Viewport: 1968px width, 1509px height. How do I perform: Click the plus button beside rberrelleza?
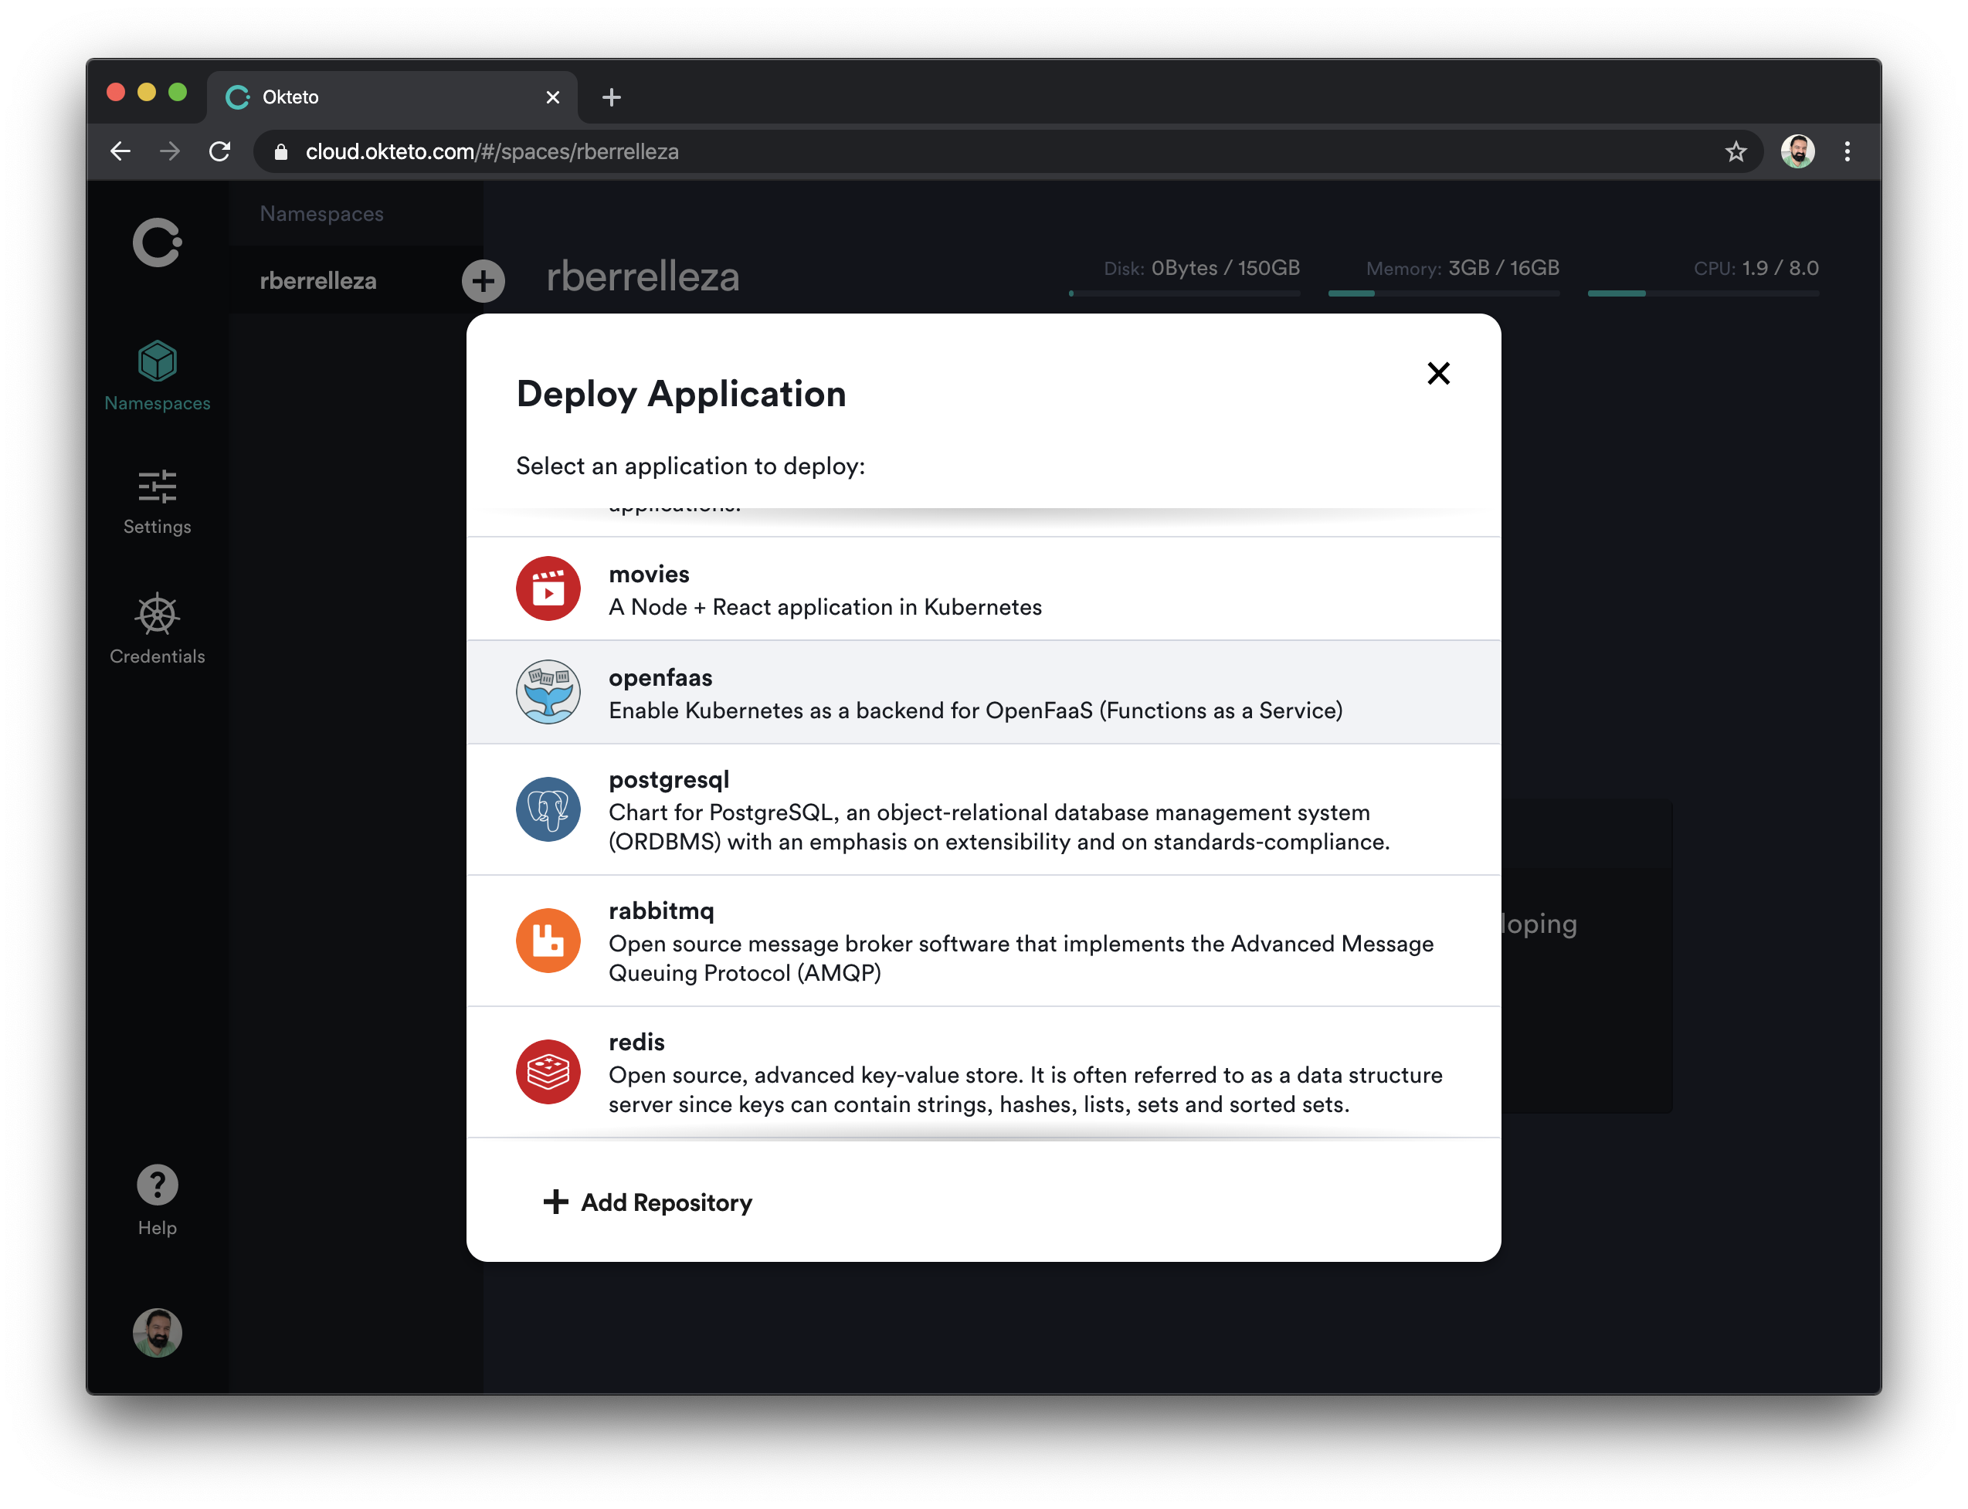click(x=484, y=281)
